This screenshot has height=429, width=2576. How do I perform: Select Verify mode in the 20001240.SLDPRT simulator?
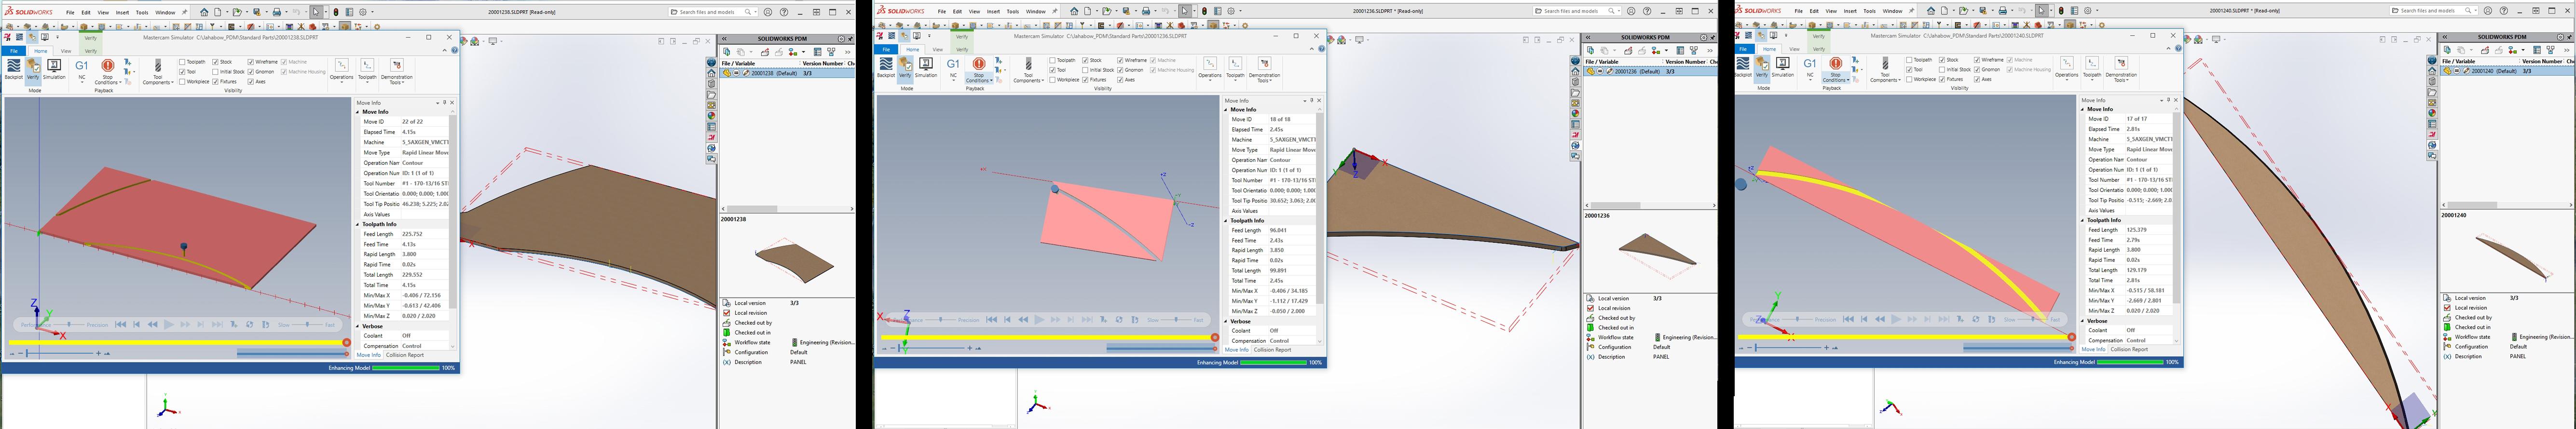point(1762,68)
